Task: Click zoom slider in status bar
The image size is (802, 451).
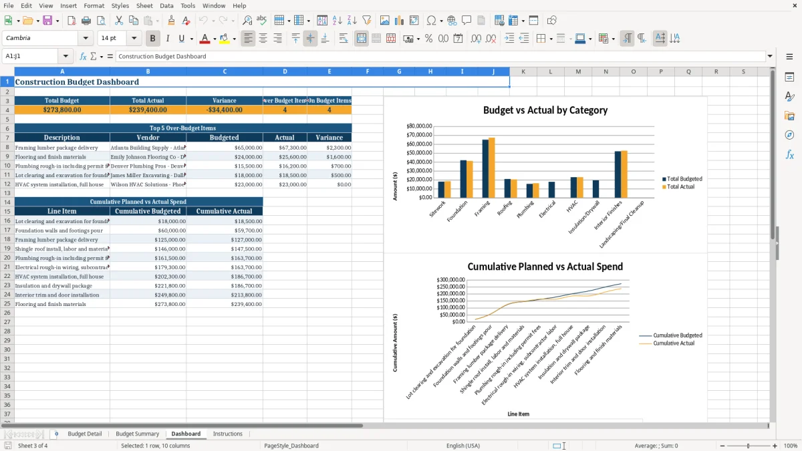Action: pyautogui.click(x=748, y=446)
